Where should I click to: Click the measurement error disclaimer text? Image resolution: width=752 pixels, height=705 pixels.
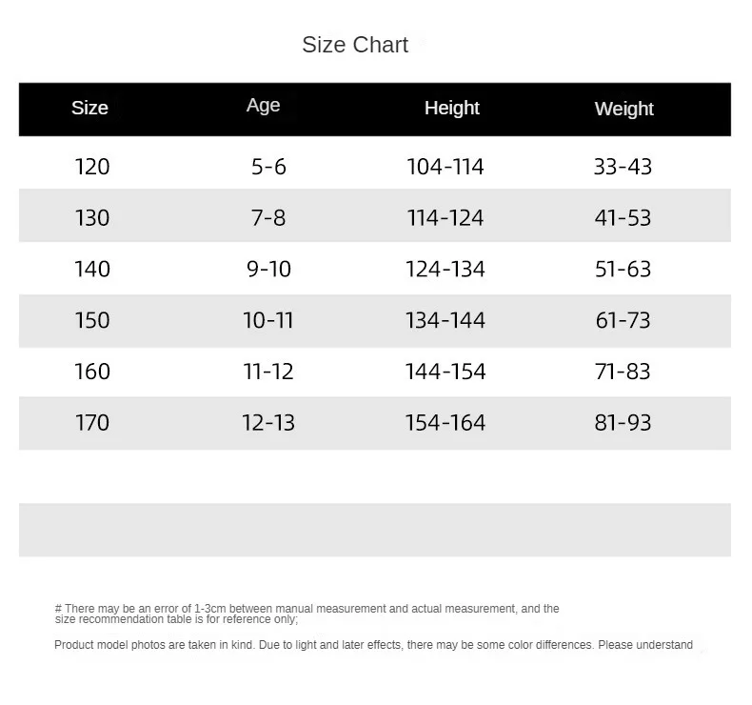[x=307, y=614]
